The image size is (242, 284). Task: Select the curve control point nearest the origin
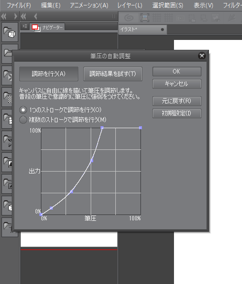point(51,208)
